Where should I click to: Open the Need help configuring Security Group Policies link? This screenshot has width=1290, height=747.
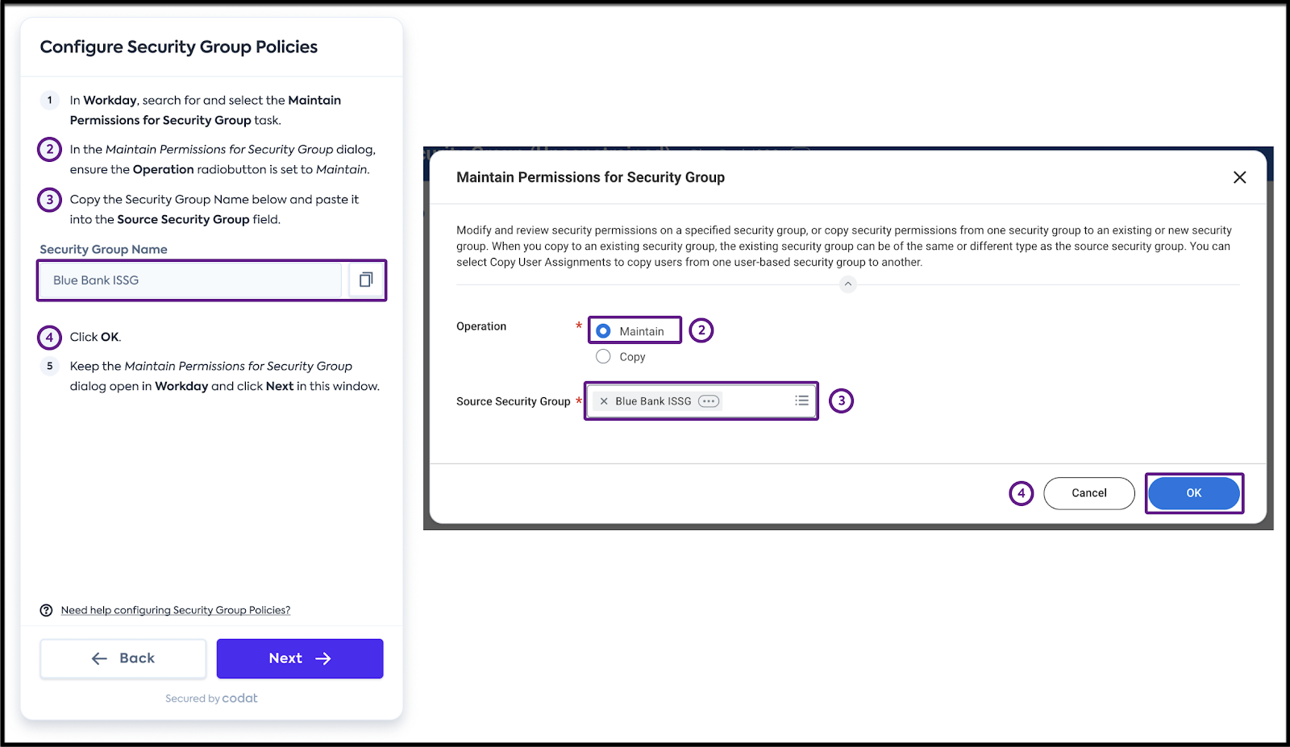(176, 610)
